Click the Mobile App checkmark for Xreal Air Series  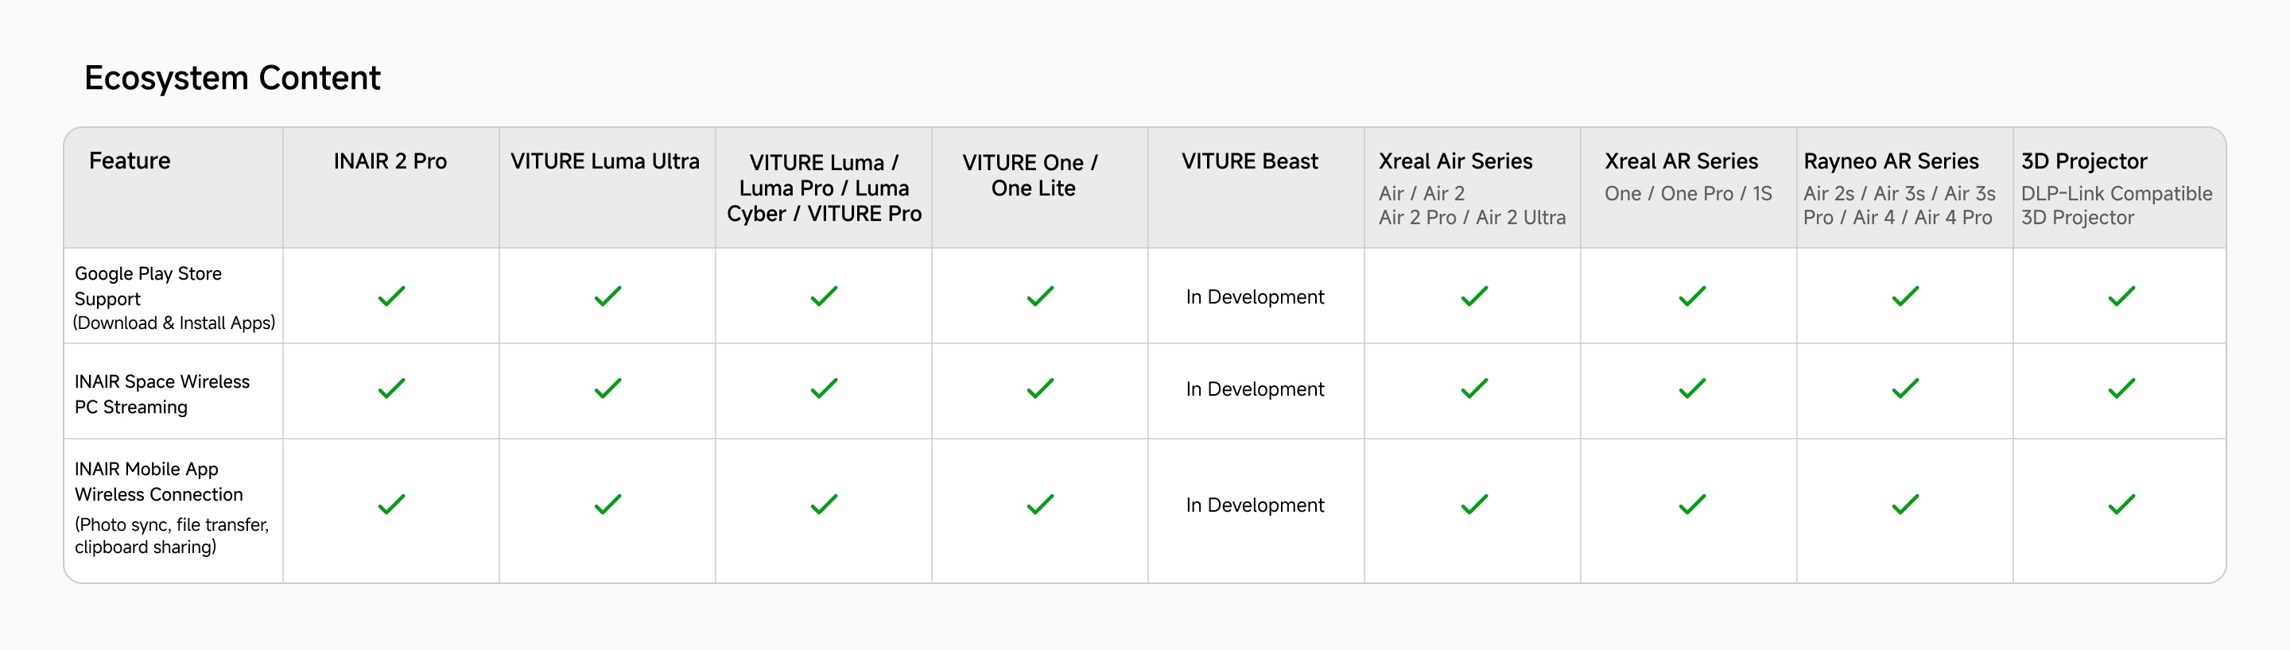point(1474,505)
